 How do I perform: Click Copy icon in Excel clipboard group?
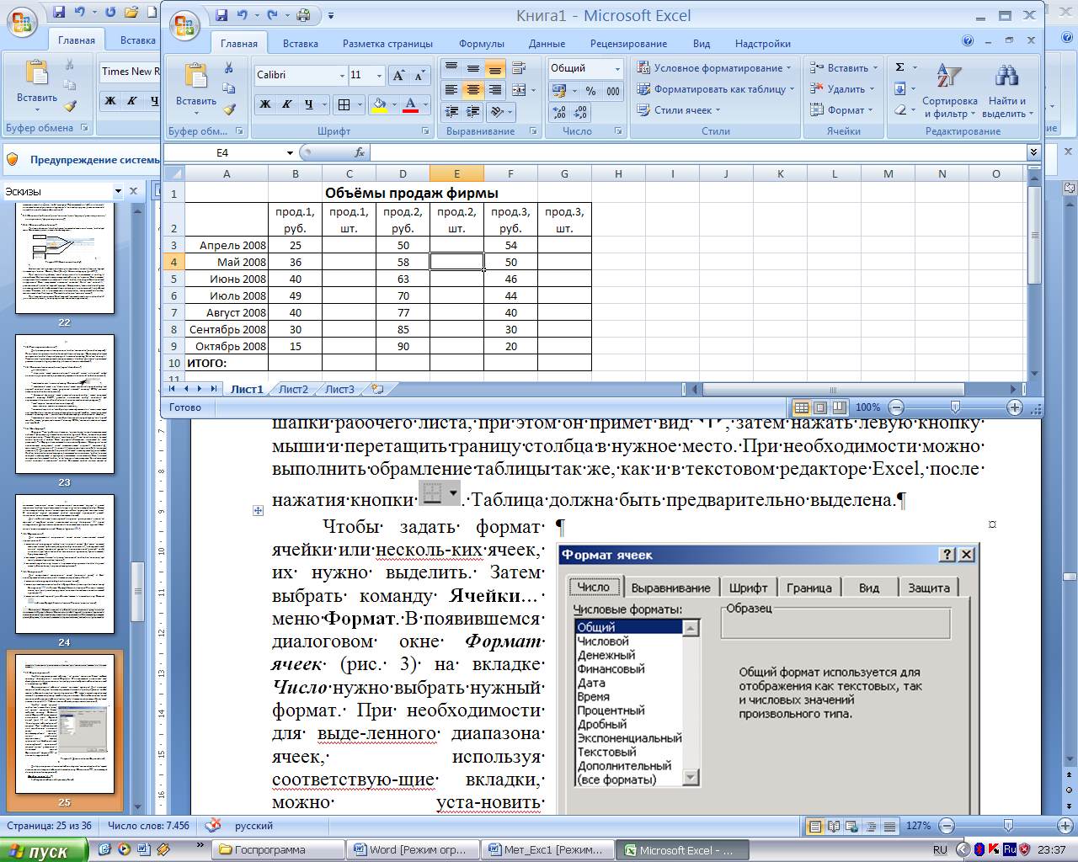(x=228, y=88)
